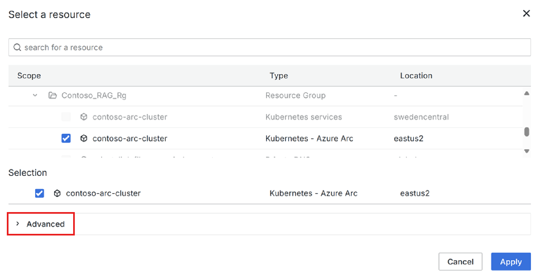Click cluster icon in Selection section
544x279 pixels.
[57, 193]
